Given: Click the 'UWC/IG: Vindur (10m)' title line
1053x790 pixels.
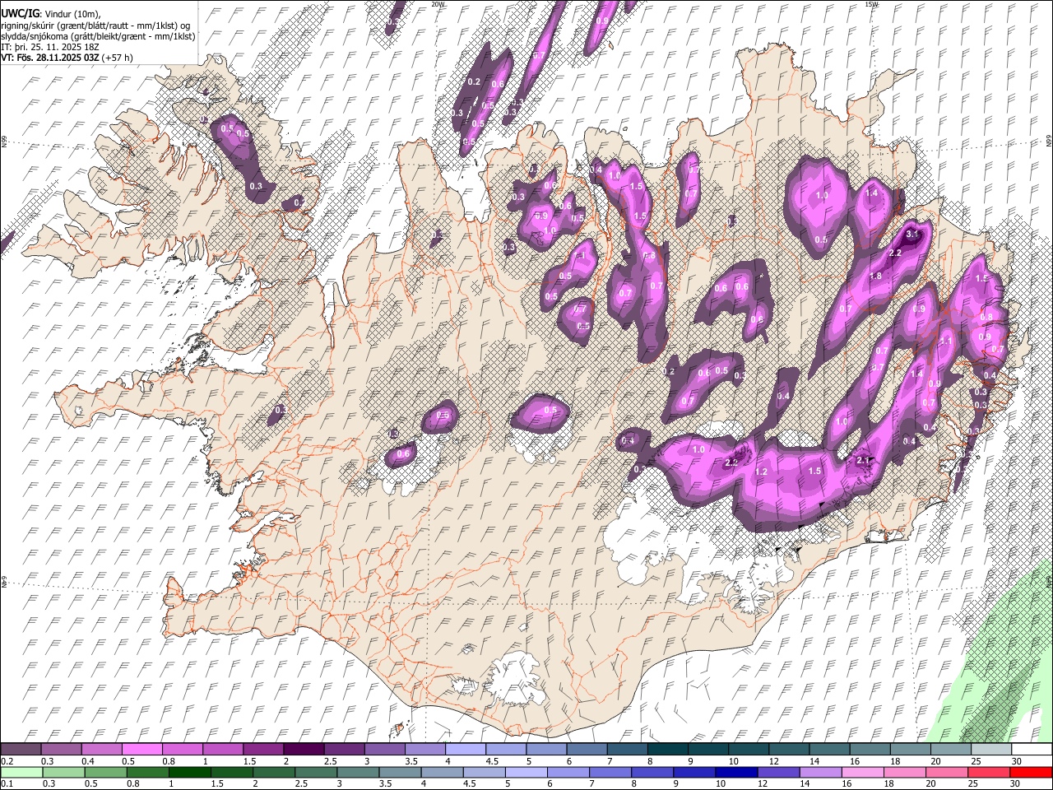Looking at the screenshot, I should [51, 14].
